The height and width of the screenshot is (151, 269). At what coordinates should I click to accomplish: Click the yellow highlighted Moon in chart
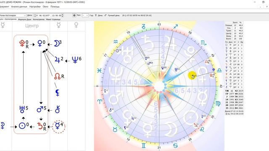192,75
